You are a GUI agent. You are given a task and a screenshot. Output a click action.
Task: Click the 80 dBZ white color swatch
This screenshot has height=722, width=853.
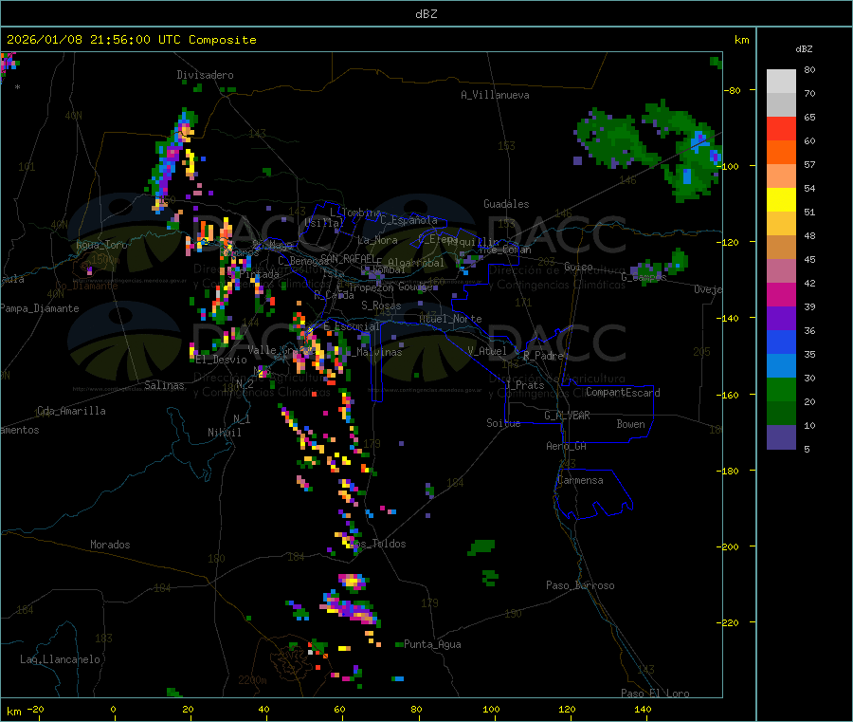point(781,82)
